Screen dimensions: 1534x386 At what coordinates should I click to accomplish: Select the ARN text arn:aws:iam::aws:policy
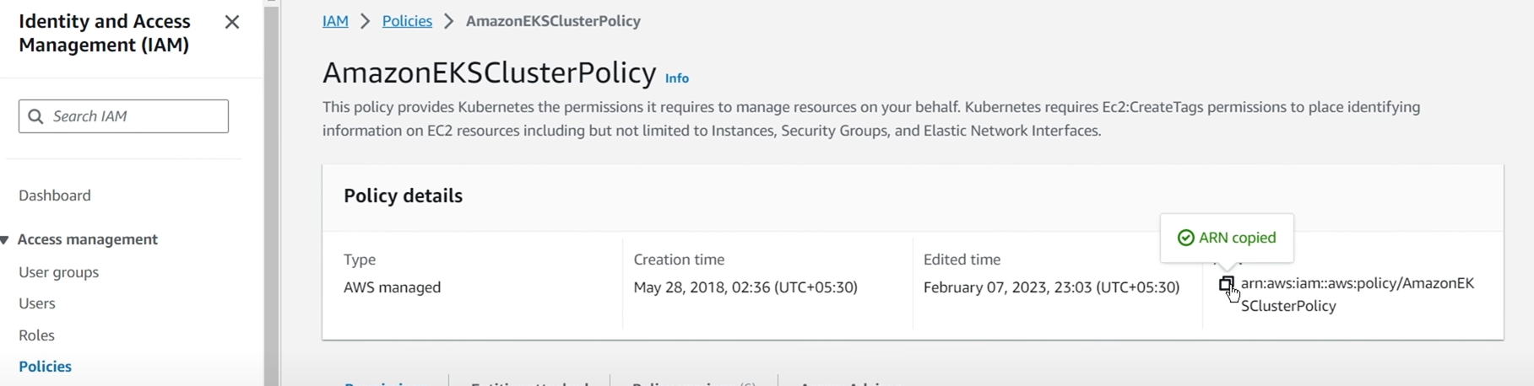coord(1358,295)
